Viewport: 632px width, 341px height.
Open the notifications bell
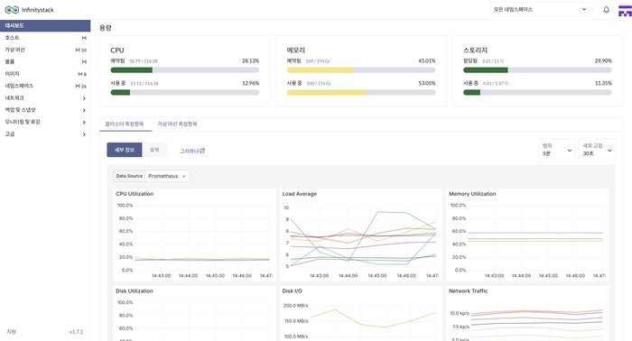tap(606, 10)
